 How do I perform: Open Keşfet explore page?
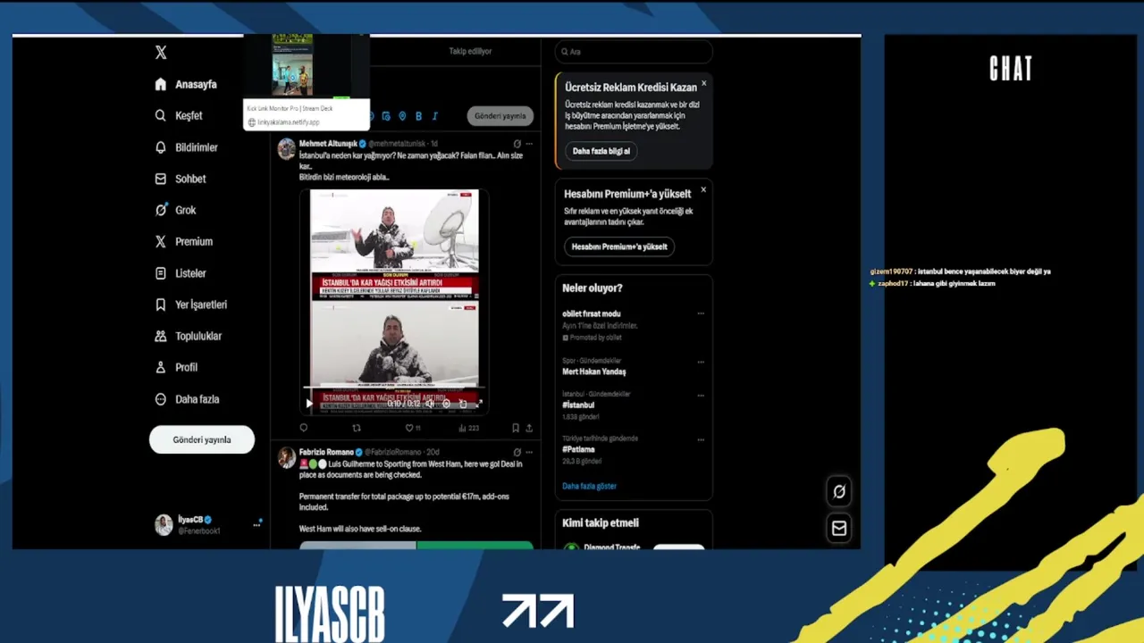179,115
